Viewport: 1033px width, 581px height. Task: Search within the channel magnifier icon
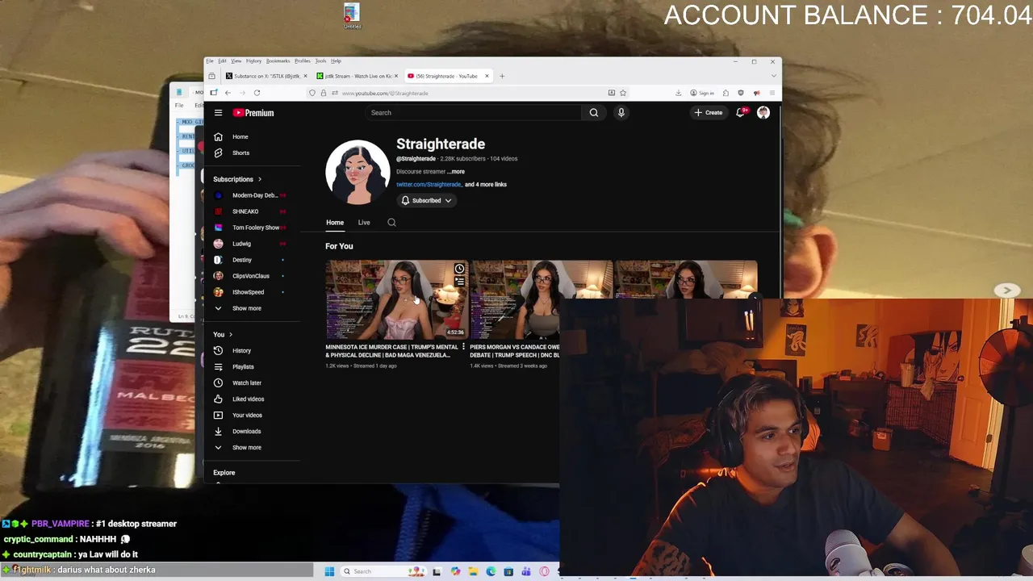click(x=391, y=223)
